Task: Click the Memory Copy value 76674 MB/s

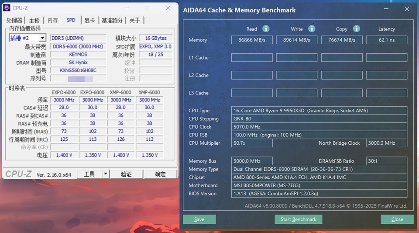Action: point(342,40)
